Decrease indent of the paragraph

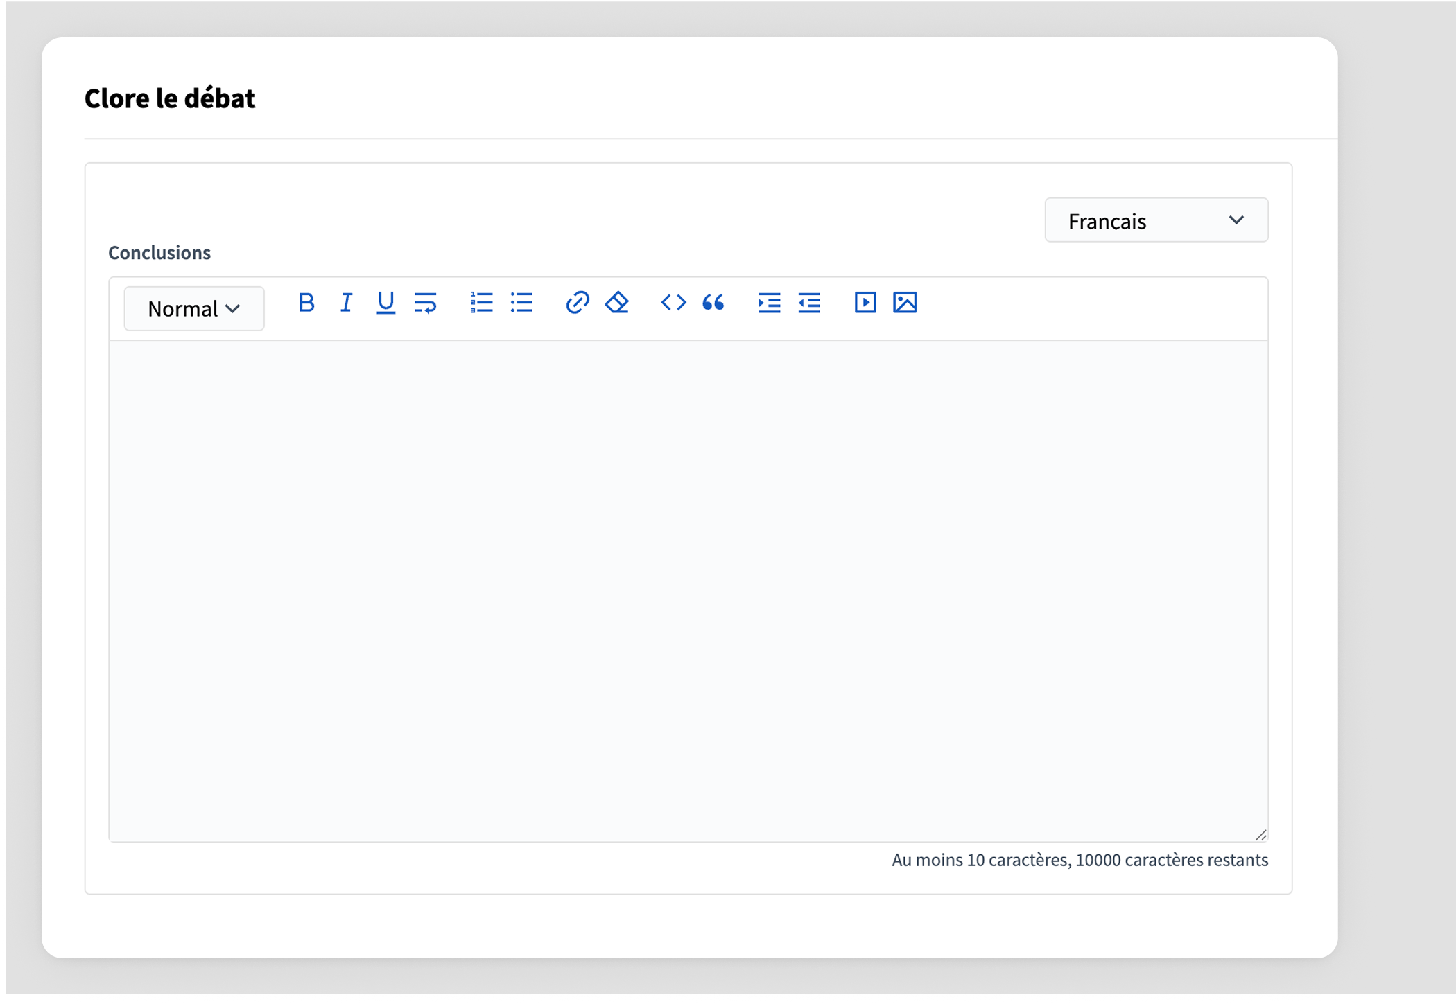click(809, 303)
